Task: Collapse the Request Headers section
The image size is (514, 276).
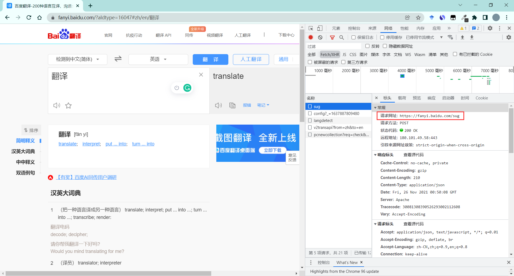Action: click(375, 224)
